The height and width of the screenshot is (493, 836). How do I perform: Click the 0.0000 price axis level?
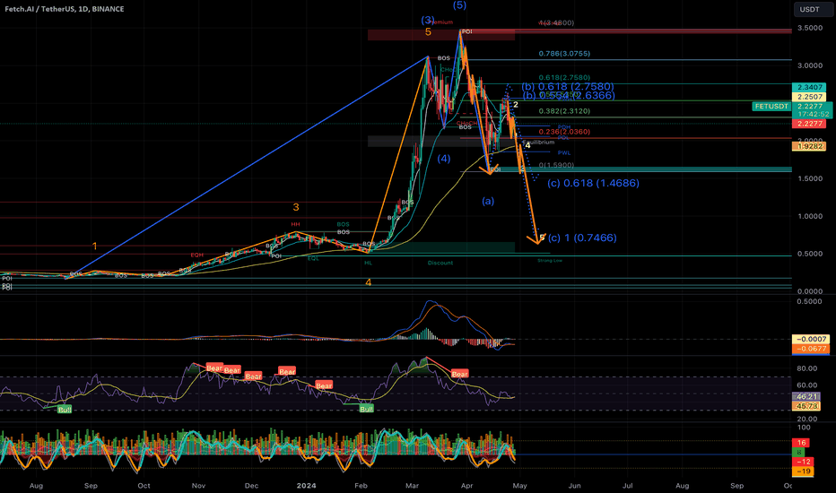pyautogui.click(x=809, y=291)
